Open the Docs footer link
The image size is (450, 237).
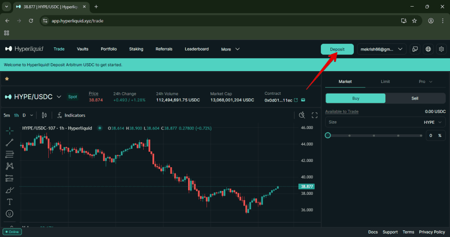click(373, 232)
